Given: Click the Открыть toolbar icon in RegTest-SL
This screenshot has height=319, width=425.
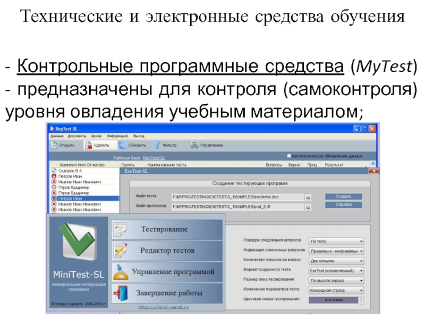Looking at the screenshot, I should tap(54, 145).
